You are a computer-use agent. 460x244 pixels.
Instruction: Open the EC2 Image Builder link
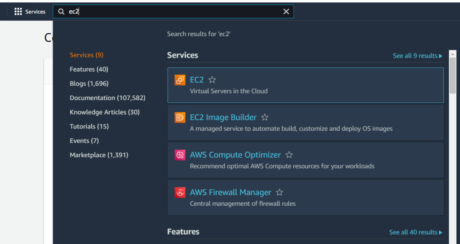click(x=223, y=117)
